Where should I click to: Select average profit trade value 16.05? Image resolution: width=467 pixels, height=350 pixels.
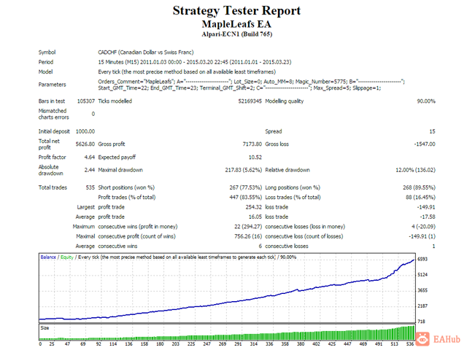click(x=255, y=217)
